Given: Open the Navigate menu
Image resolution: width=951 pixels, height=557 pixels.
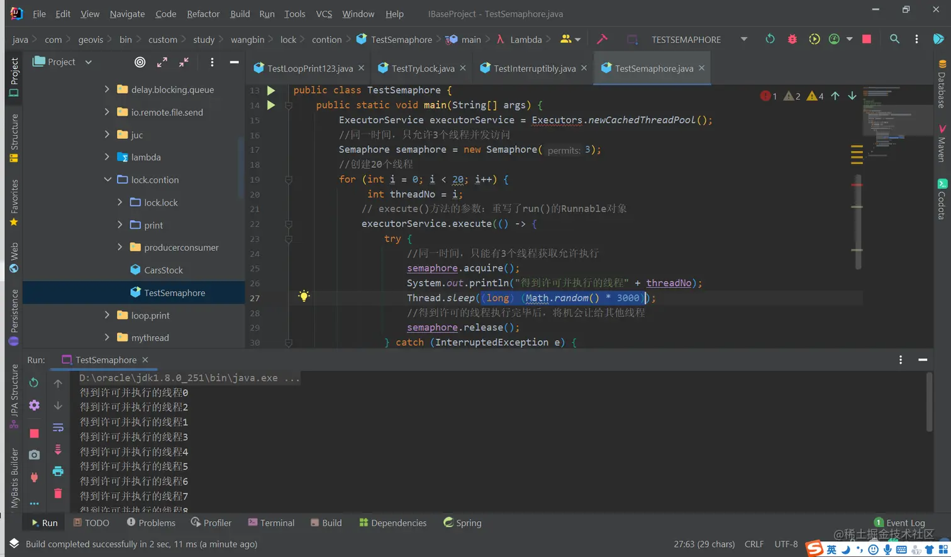Looking at the screenshot, I should (127, 13).
